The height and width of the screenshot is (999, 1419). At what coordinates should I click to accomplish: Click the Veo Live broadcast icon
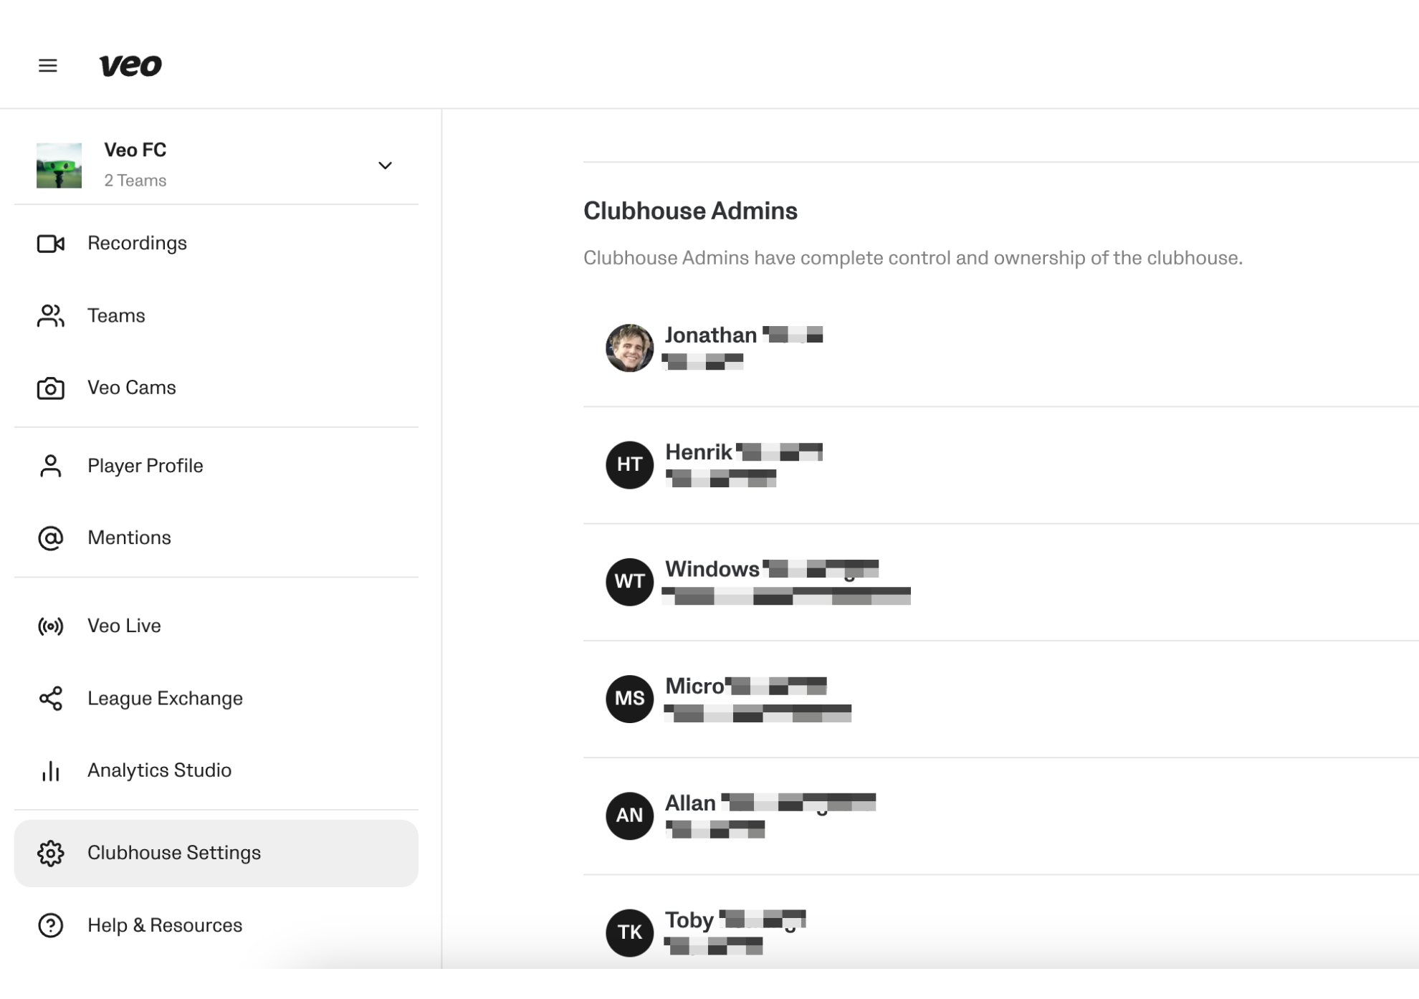pyautogui.click(x=51, y=626)
